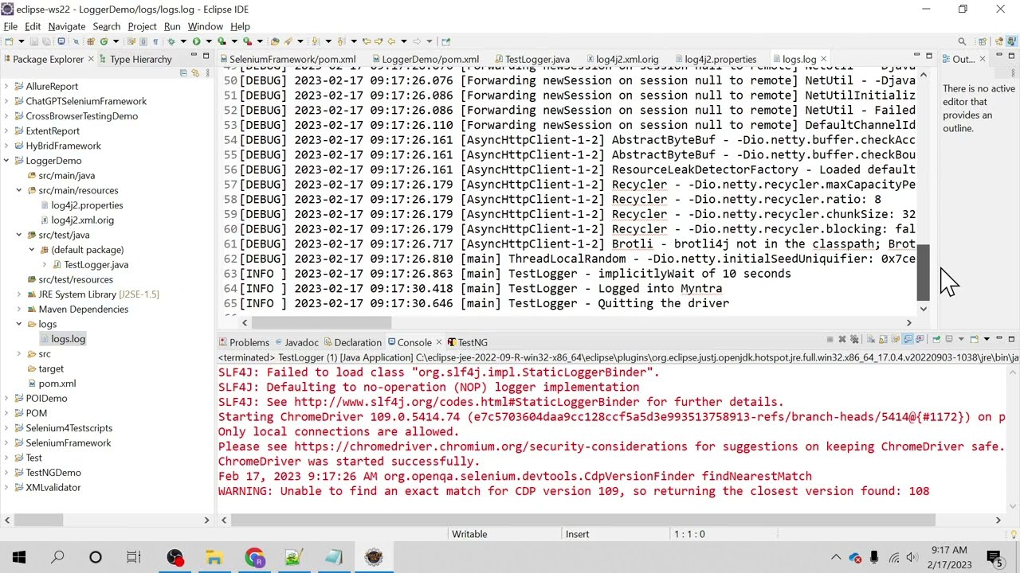The height and width of the screenshot is (573, 1020).
Task: Click Open Console icon in console toolbar
Action: 974,341
